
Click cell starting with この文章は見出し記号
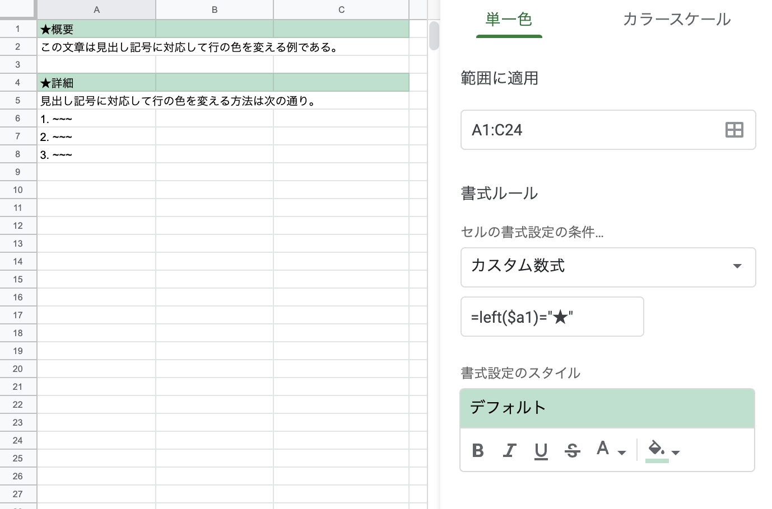[96, 46]
